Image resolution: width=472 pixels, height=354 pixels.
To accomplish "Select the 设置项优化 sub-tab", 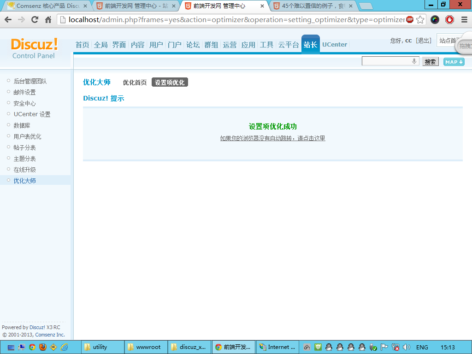I will 170,82.
